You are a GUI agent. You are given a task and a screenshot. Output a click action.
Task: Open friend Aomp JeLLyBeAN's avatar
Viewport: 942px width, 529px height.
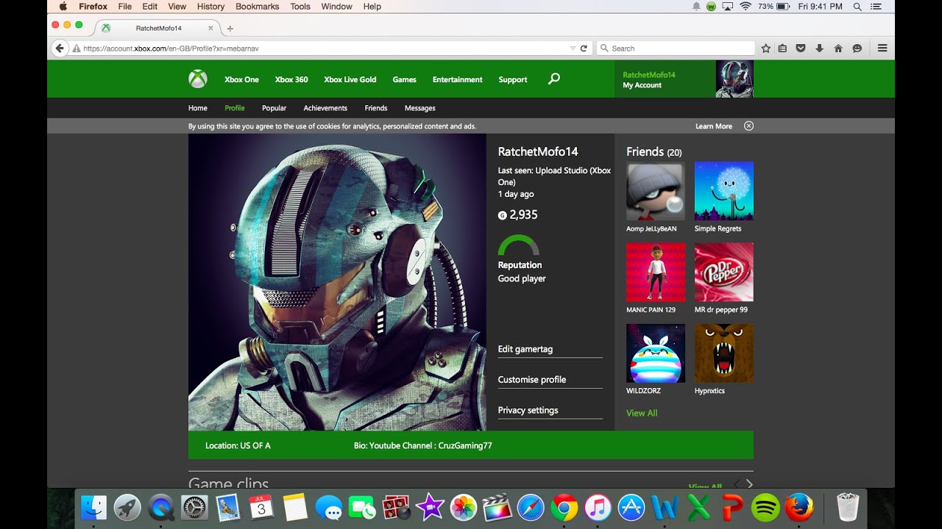click(656, 191)
